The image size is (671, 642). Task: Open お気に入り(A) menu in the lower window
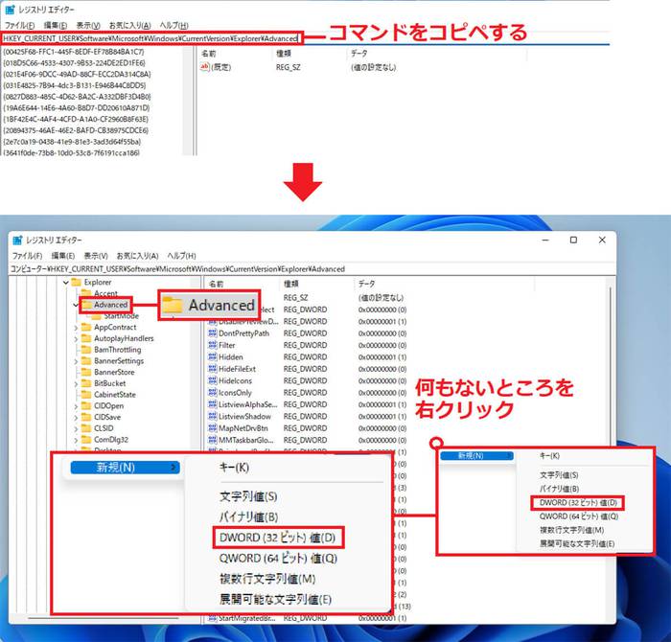click(x=137, y=255)
